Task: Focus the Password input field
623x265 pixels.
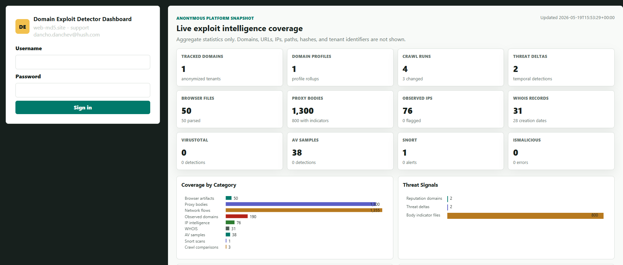Action: (x=83, y=90)
